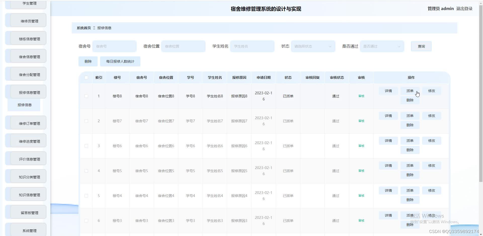Tick the checkbox for row 楼号3
Viewport: 483px width, 236px height.
[x=86, y=221]
